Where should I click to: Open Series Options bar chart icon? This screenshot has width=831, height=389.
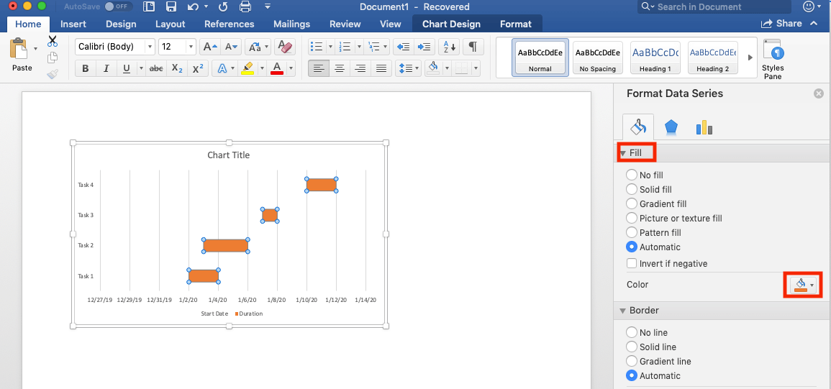[x=704, y=127]
